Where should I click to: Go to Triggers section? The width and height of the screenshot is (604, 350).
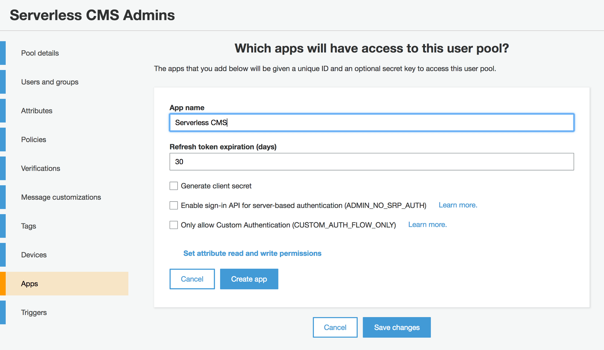point(34,313)
